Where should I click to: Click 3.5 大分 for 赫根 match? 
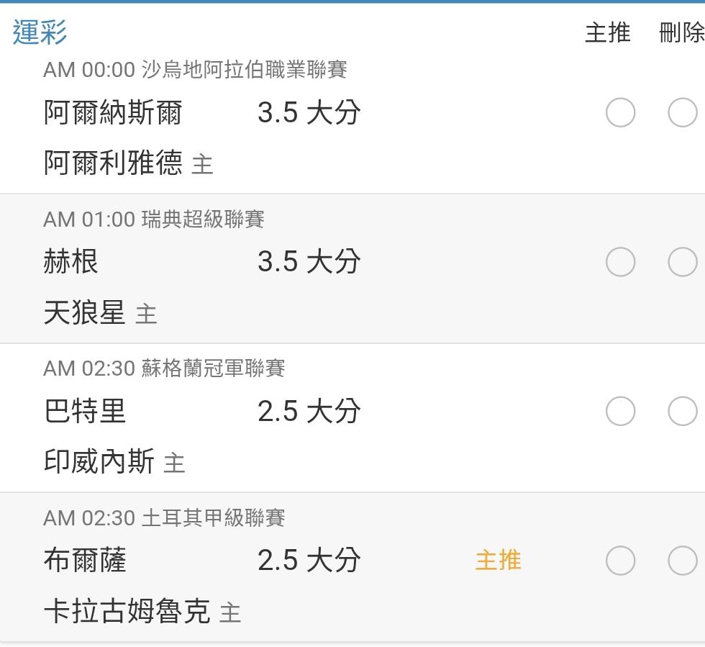[309, 261]
